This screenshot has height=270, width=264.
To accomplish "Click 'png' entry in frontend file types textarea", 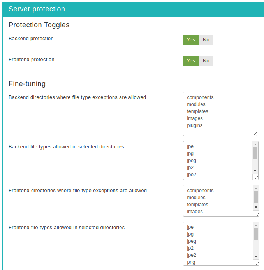I will tap(191, 262).
